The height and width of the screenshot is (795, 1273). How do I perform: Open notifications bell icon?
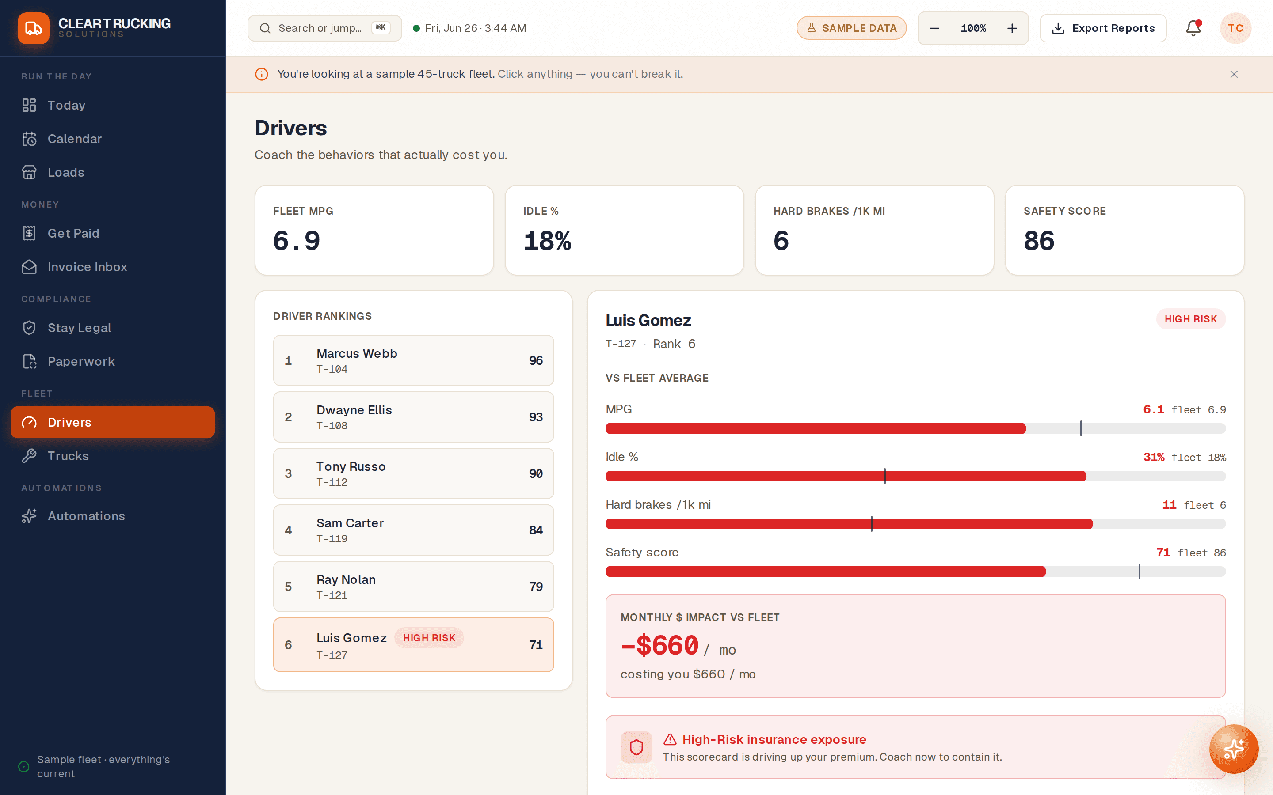[x=1193, y=28]
